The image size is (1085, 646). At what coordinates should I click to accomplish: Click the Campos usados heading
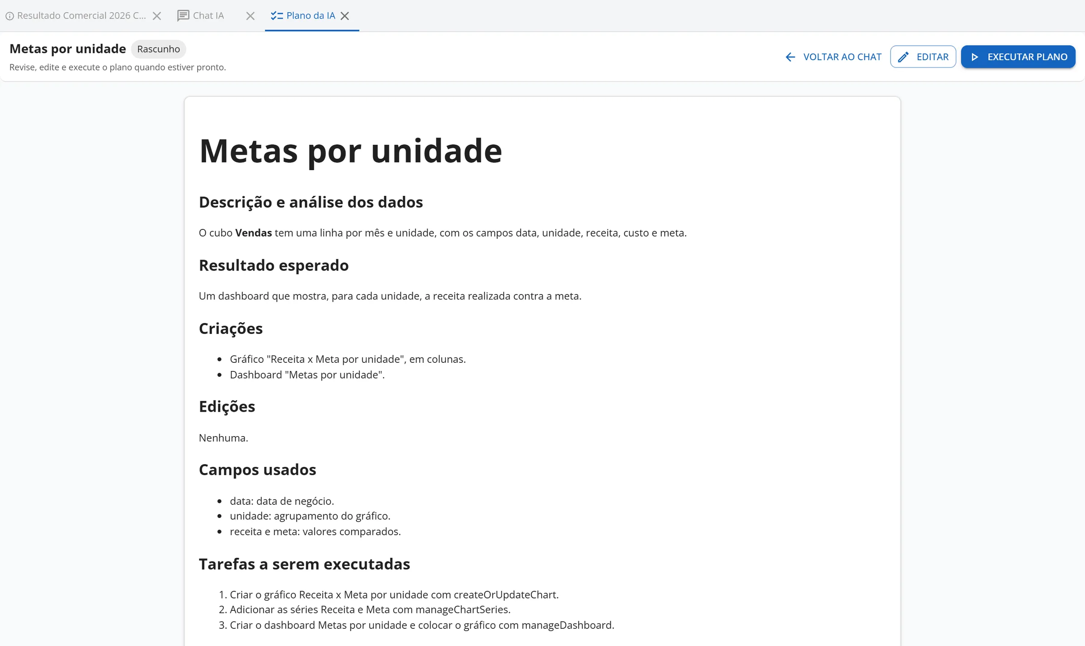[x=258, y=470]
